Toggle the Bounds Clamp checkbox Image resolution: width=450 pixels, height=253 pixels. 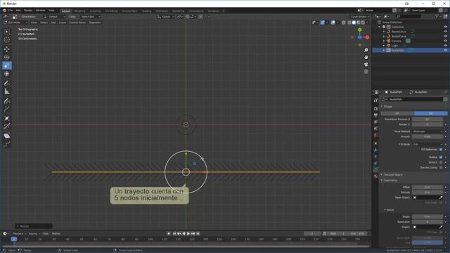(x=441, y=167)
